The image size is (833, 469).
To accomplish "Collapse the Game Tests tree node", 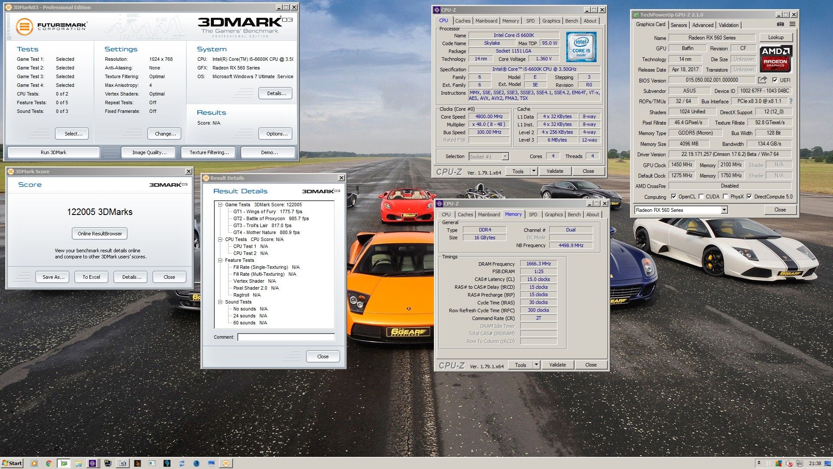I will click(x=220, y=205).
